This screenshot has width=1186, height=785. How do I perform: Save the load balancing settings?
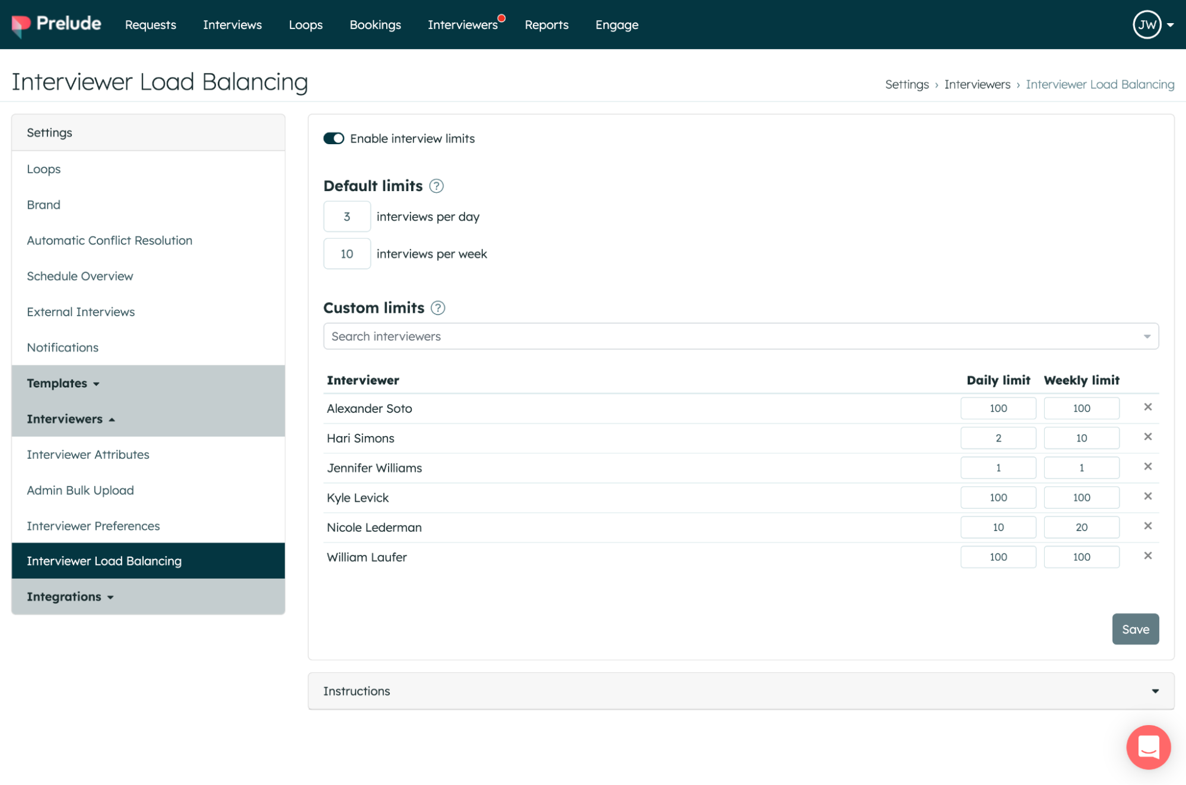point(1135,629)
